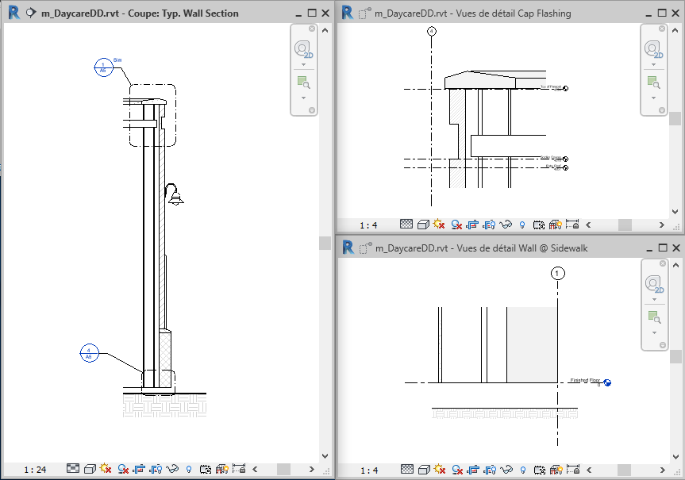Toggle Sun Path in Cap Flashing view
Screen dimensions: 685x480
(x=439, y=224)
